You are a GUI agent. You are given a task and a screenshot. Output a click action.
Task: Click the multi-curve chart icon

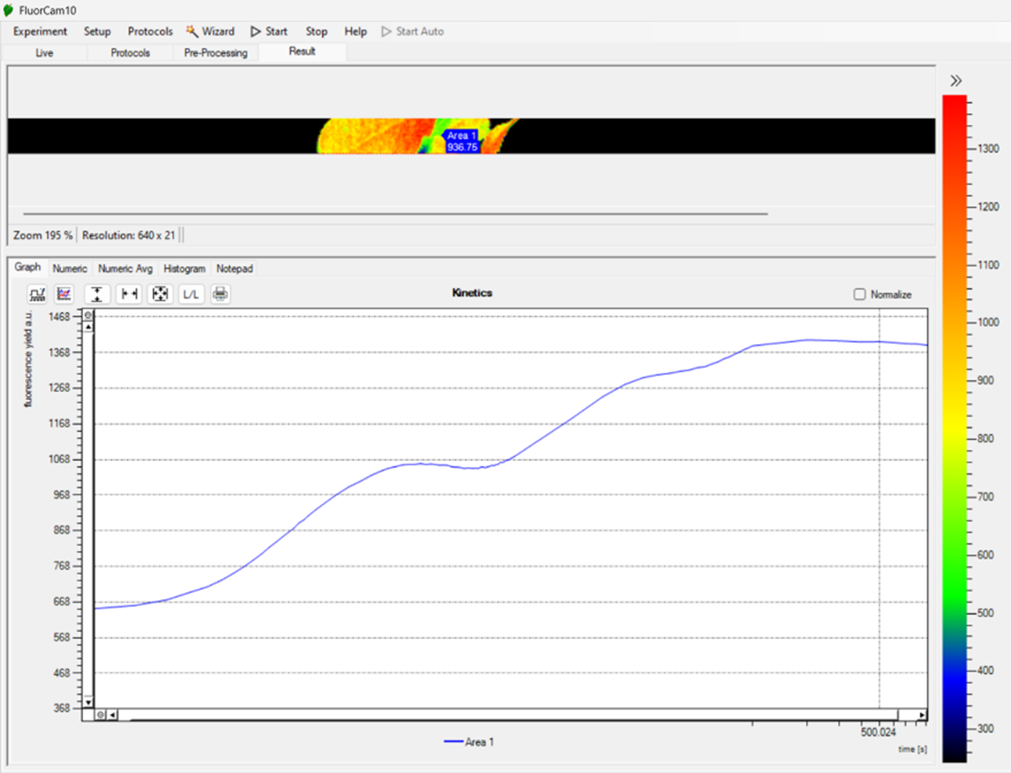pos(64,294)
